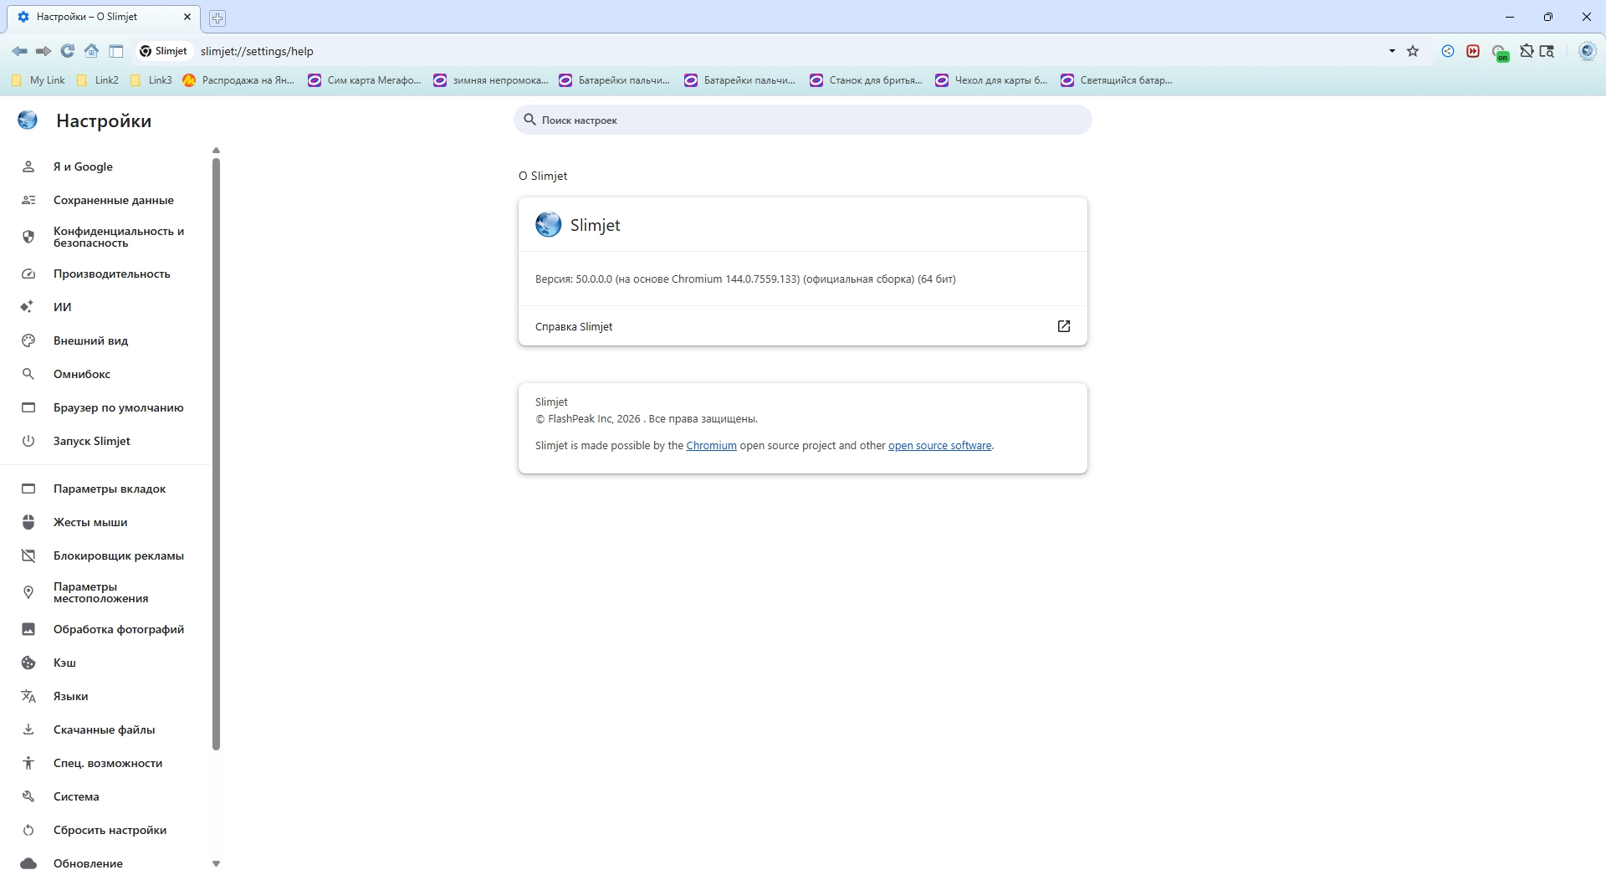Screen dimensions: 1606x870
Task: Close the Настройки – О Slimjet tab
Action: [x=187, y=17]
